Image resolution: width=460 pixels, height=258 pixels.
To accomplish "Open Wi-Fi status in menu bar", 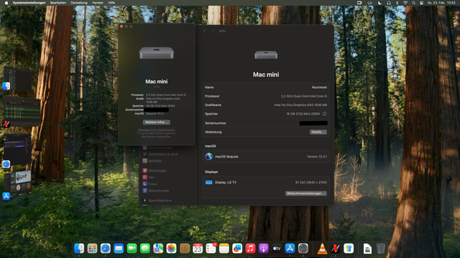I will coord(405,3).
